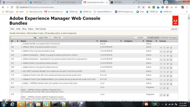Expand Abdera Client bundle details
This screenshot has height=107, width=190.
[x=22, y=47]
